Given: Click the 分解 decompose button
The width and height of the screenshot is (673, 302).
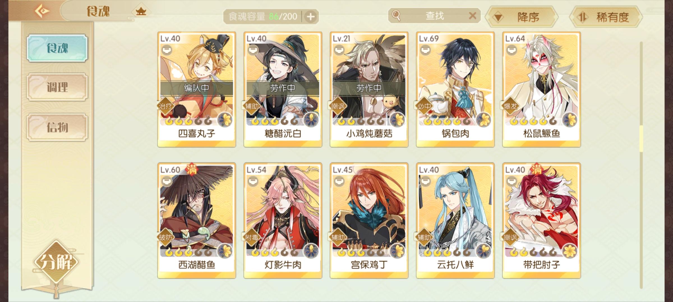Looking at the screenshot, I should (56, 262).
